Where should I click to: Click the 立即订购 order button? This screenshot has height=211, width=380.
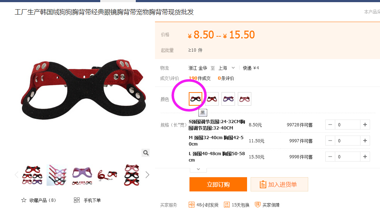tap(218, 184)
